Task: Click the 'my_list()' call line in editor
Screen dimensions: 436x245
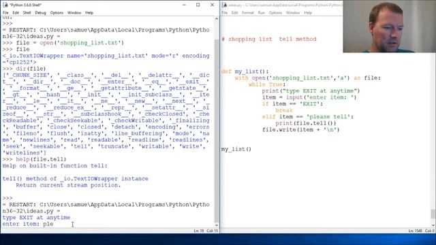Action: [236, 149]
